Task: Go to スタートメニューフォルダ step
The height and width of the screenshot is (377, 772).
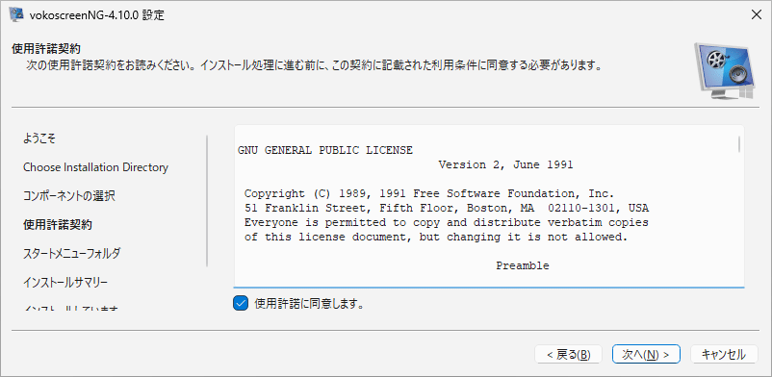Action: [72, 254]
